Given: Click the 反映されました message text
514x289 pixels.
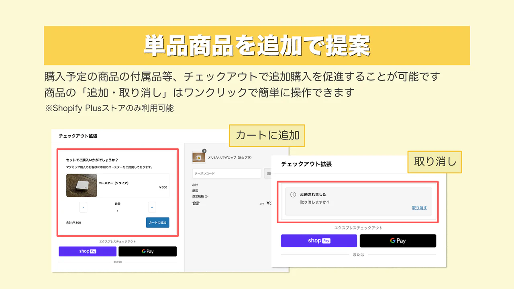Looking at the screenshot, I should (x=313, y=195).
